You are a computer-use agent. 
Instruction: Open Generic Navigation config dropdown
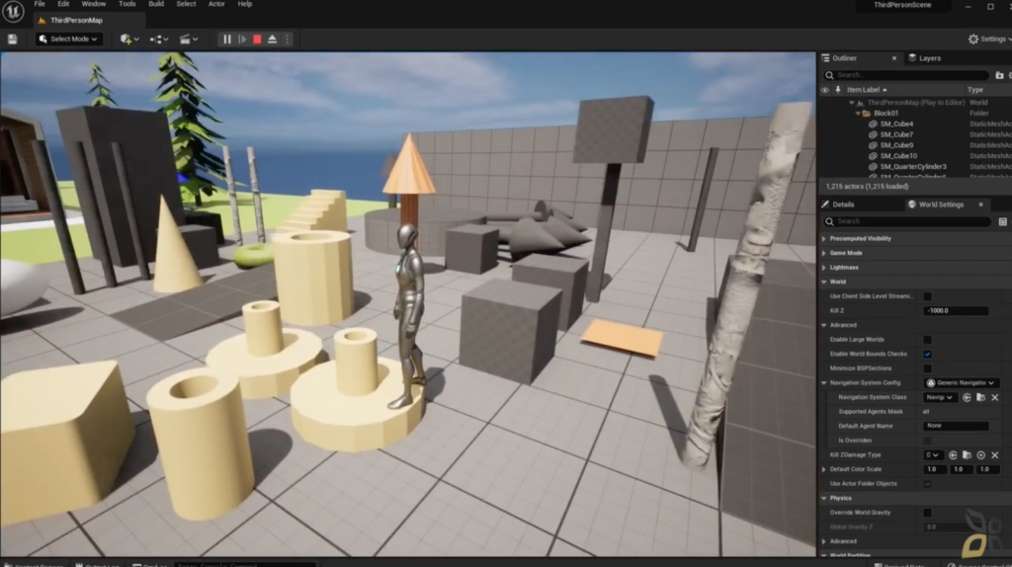click(961, 383)
